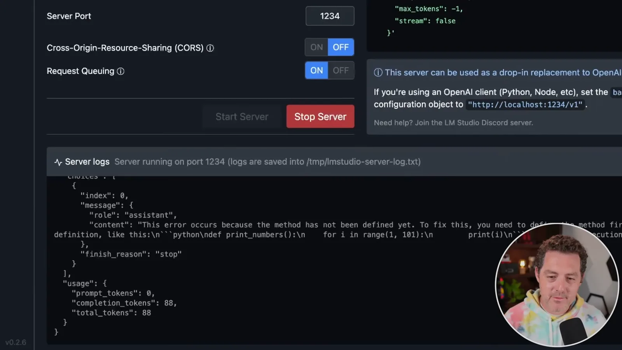Click the greyed-out Start Server button
Viewport: 622px width, 350px height.
click(242, 116)
